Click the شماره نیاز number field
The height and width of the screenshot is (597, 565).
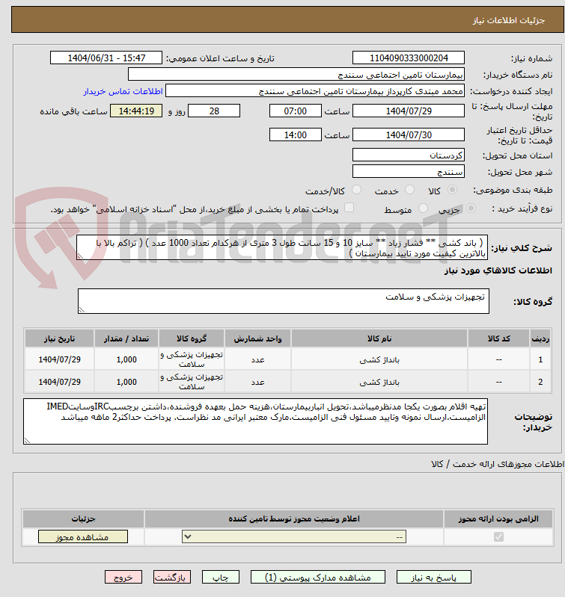coord(408,58)
